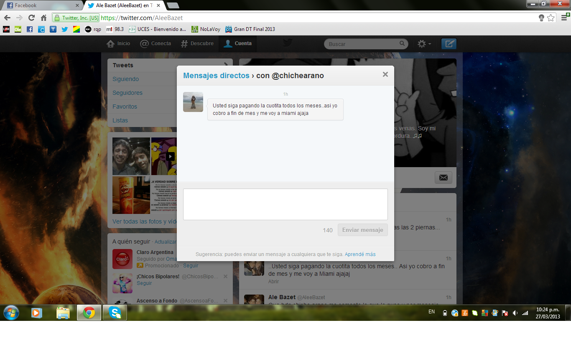Open the Pringles can photo thumbnail
571x361 pixels.
[x=131, y=195]
